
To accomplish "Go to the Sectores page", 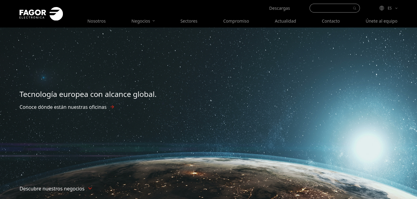I will coord(189,21).
